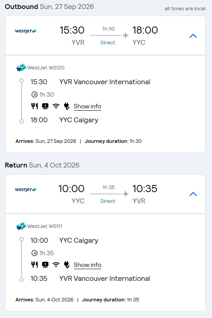Click the Wi-Fi icon on outbound flight
The width and height of the screenshot is (212, 318).
point(56,106)
